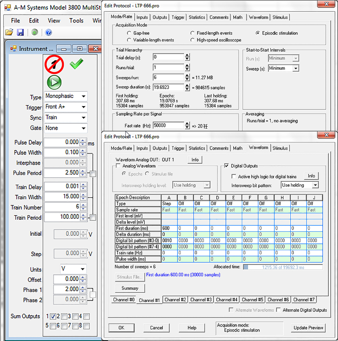
Task: Switch to the Channel #2 tab
Action: pos(175,300)
